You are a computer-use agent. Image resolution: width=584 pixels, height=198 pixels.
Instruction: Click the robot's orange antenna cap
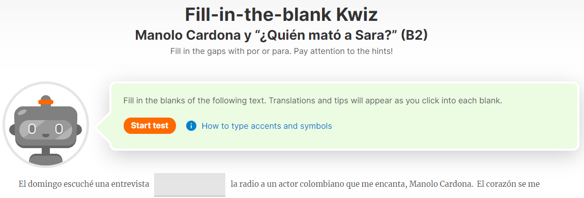[x=46, y=102]
